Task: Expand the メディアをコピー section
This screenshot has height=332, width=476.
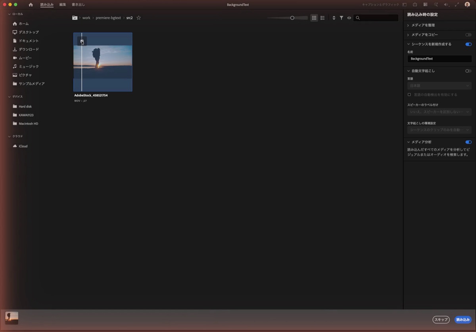Action: [x=409, y=35]
